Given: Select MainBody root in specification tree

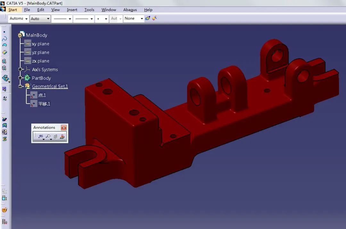Looking at the screenshot, I should (37, 35).
